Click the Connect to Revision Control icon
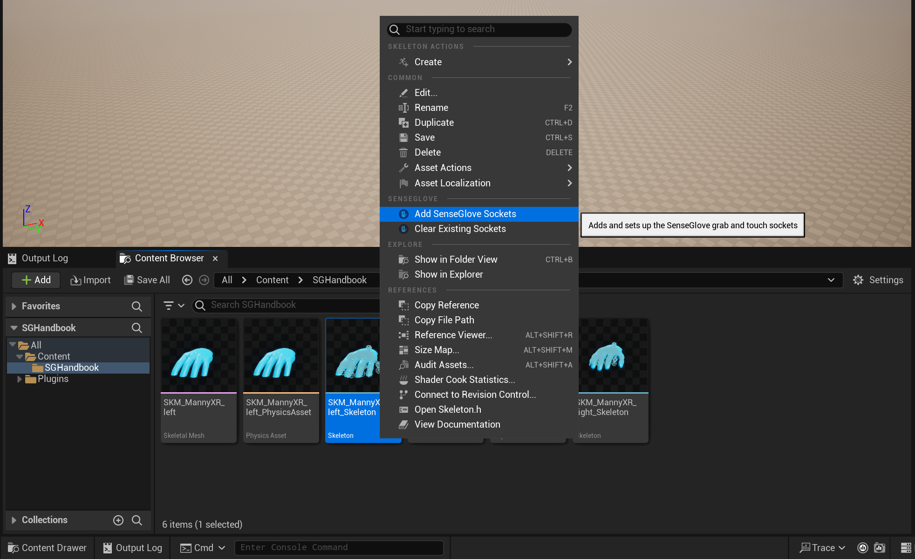Image resolution: width=915 pixels, height=559 pixels. (403, 394)
